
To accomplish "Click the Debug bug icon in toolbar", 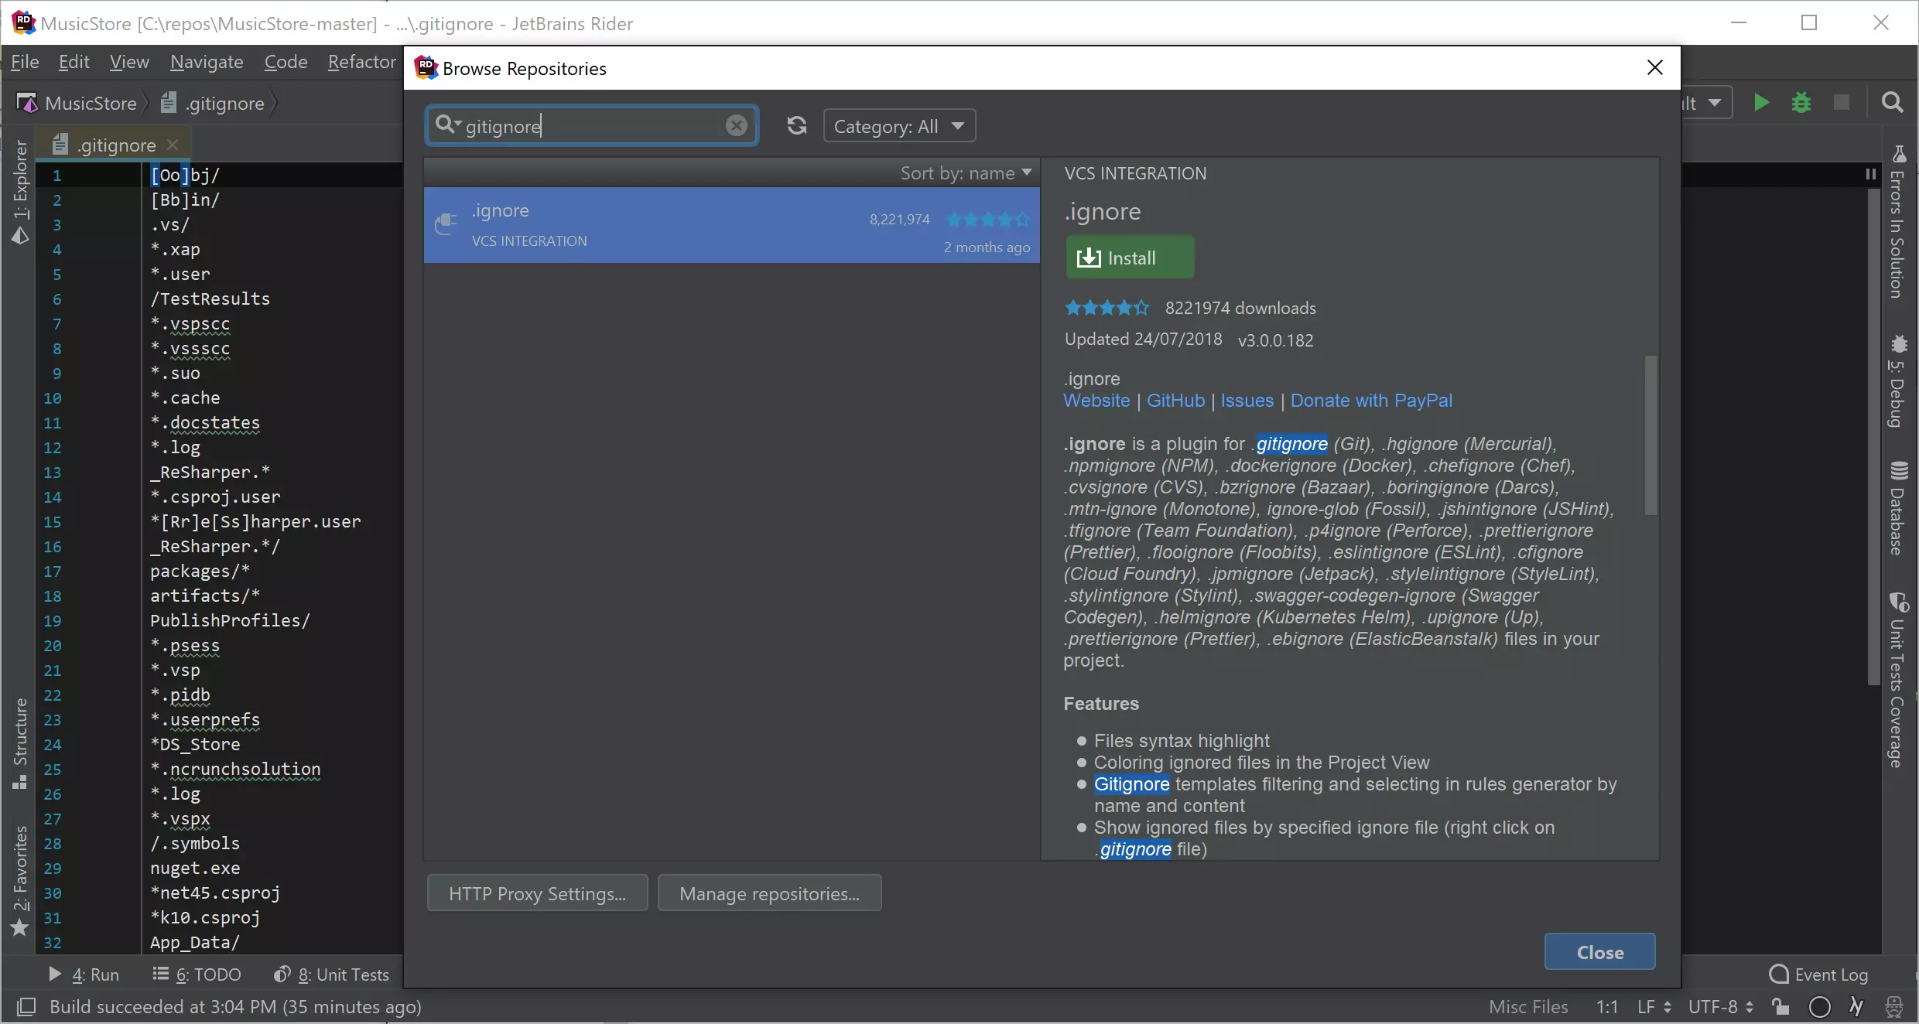I will point(1801,101).
